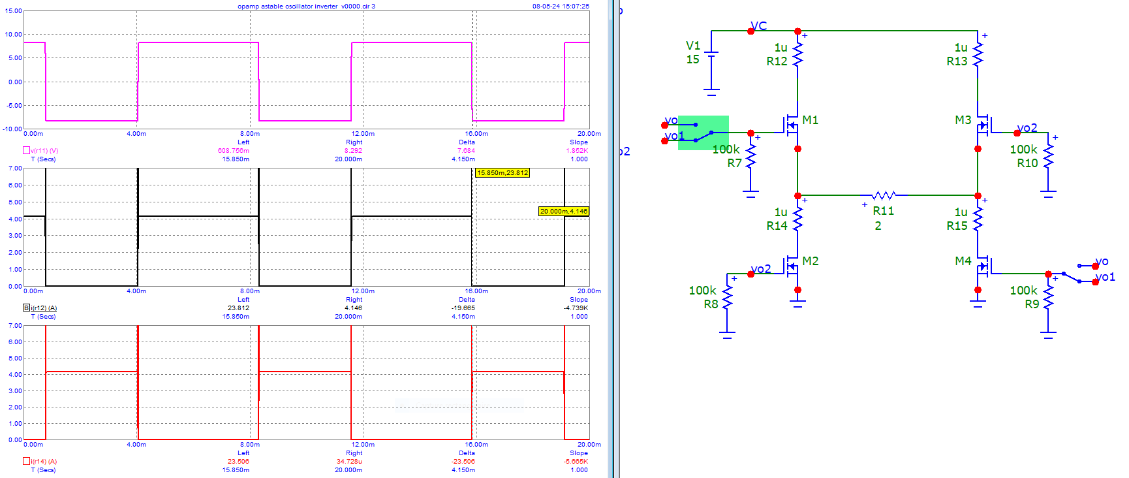
Task: Click cursor tag 20.000m,4.146
Action: pyautogui.click(x=564, y=212)
